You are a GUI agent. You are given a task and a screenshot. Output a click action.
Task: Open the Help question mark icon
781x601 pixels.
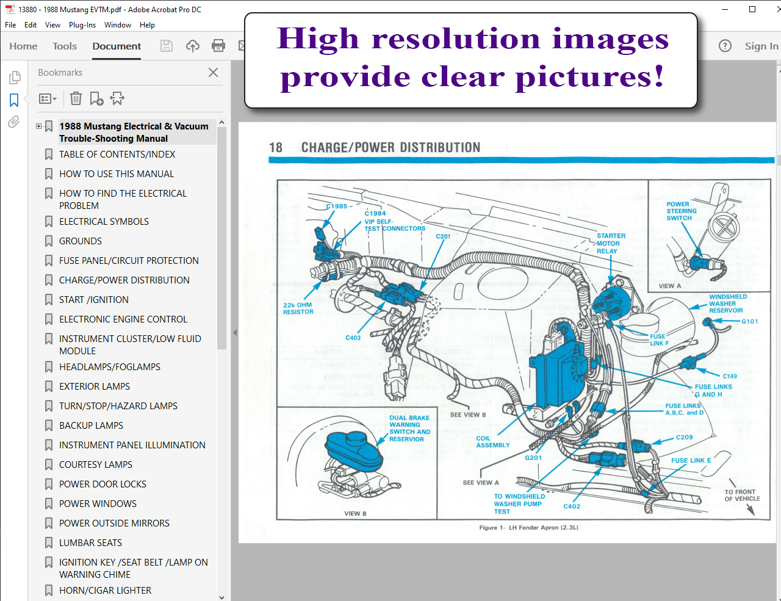[x=725, y=46]
